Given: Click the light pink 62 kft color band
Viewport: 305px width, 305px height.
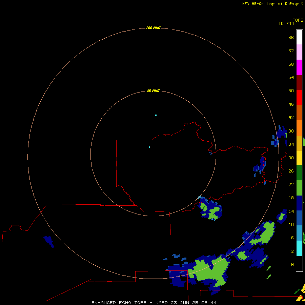Looking at the screenshot, I should click(299, 52).
